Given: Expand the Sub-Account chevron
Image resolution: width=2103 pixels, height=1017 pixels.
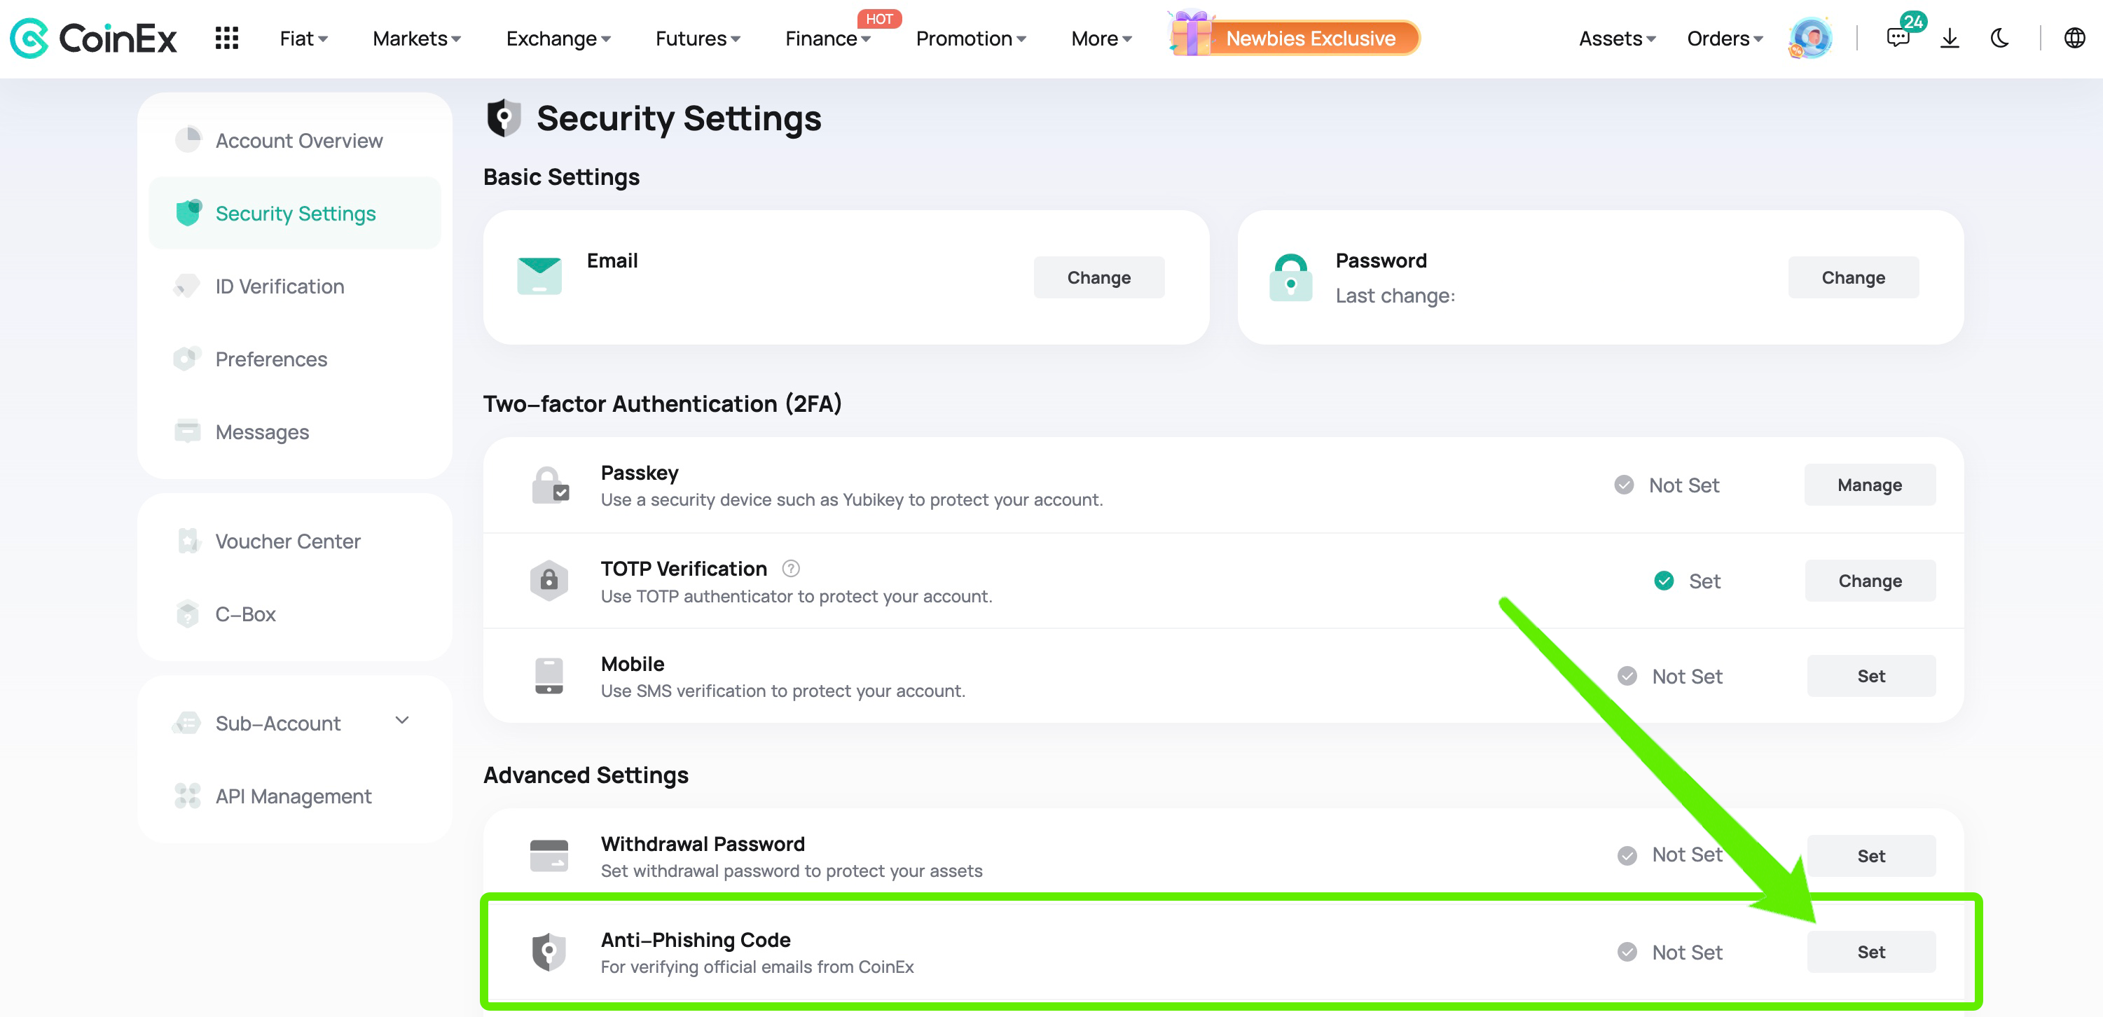Looking at the screenshot, I should [x=401, y=721].
